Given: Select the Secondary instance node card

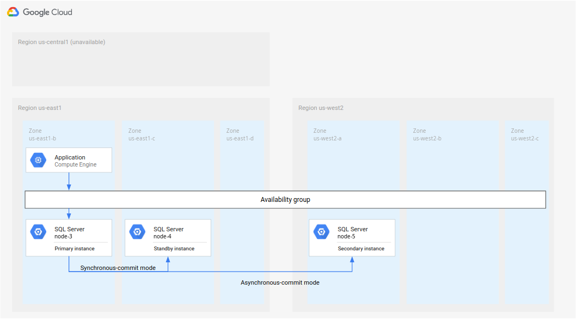Looking at the screenshot, I should click(x=352, y=238).
